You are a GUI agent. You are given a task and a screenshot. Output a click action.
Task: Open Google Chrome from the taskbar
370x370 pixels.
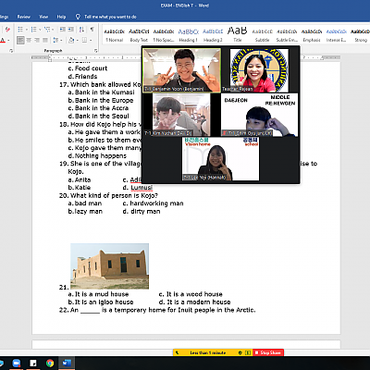coord(50,364)
